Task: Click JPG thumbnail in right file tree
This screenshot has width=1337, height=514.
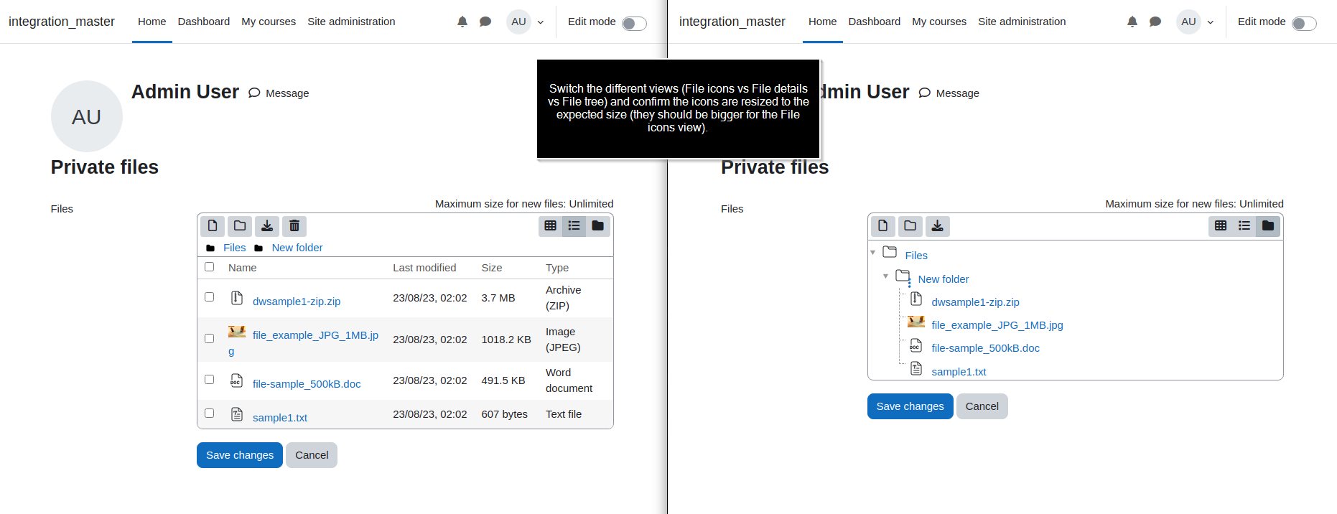Action: tap(916, 322)
